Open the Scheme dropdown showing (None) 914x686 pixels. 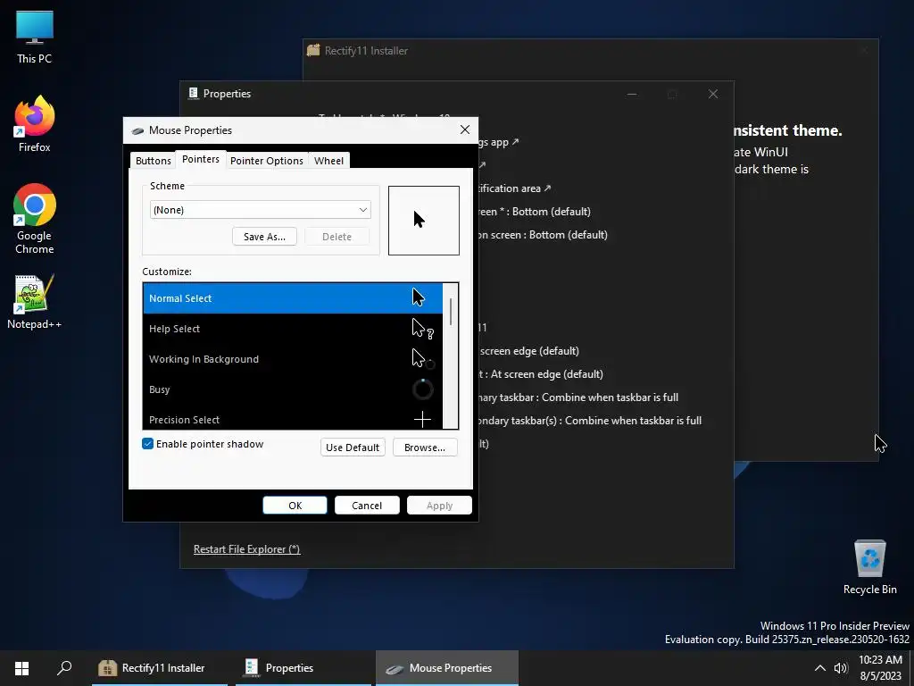point(261,209)
